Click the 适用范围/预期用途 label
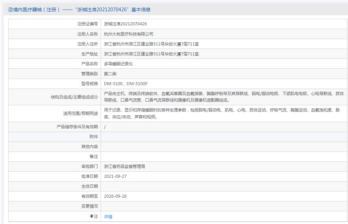This screenshot has height=224, width=348. tap(80, 113)
